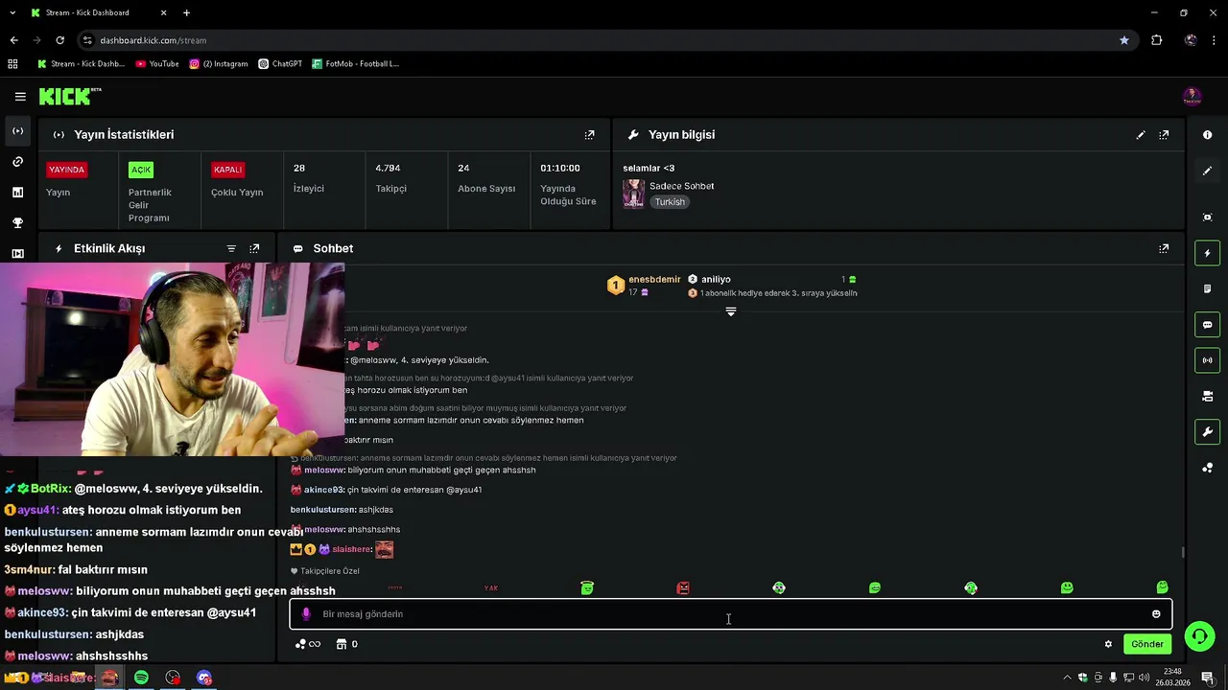This screenshot has width=1228, height=690.
Task: Click the info icon in right sidebar
Action: (x=1207, y=135)
